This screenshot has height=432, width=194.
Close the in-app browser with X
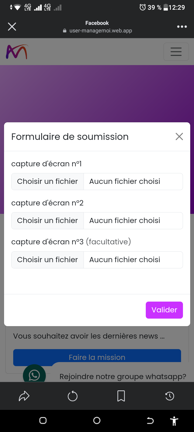coord(12,26)
